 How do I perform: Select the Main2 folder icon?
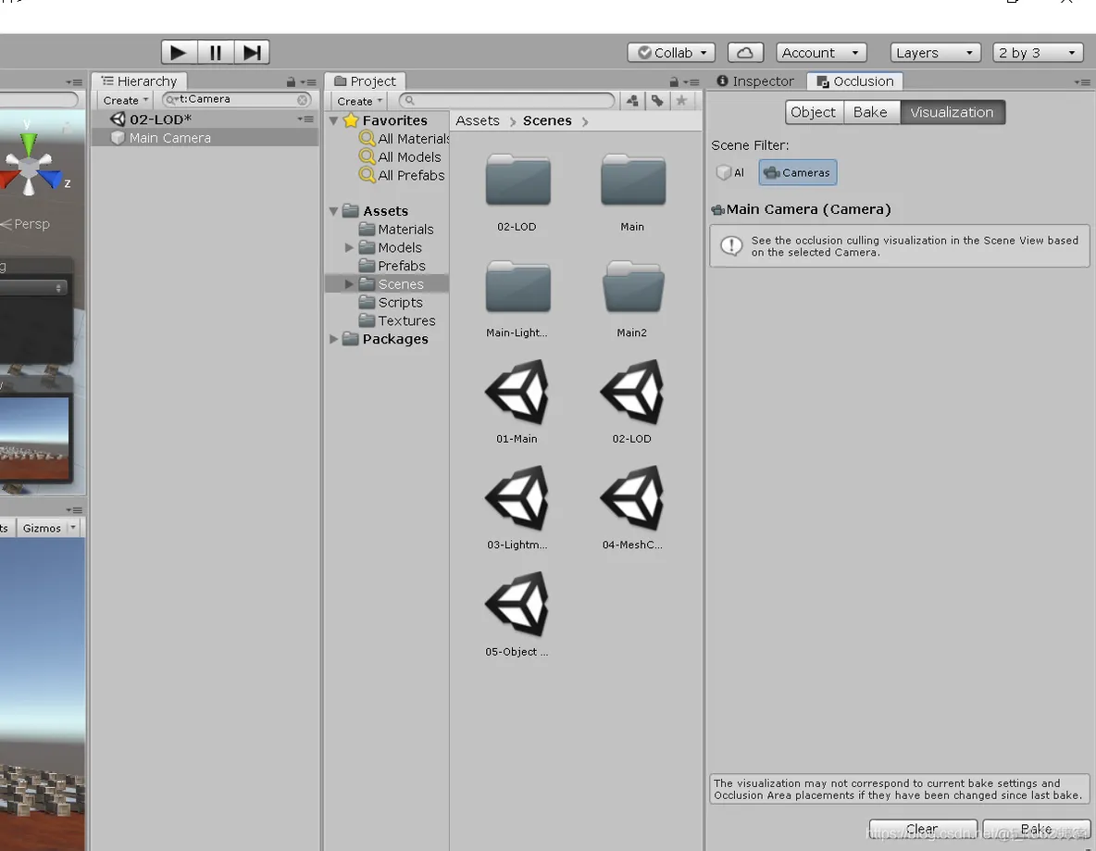coord(632,287)
